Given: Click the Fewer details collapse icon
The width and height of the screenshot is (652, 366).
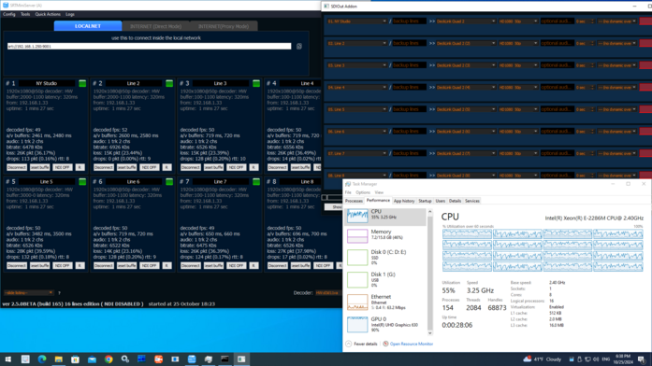Looking at the screenshot, I should click(349, 344).
